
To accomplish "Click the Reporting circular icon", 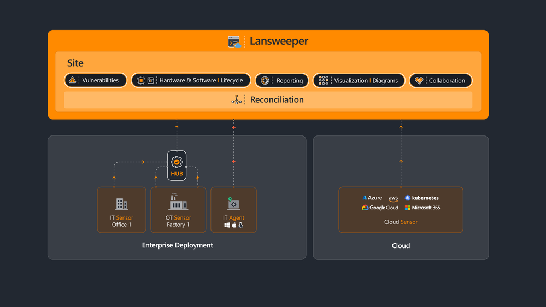I will pos(265,80).
